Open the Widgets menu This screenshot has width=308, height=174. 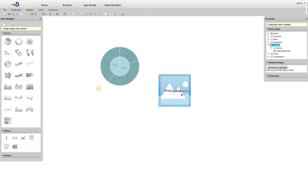point(30,10)
